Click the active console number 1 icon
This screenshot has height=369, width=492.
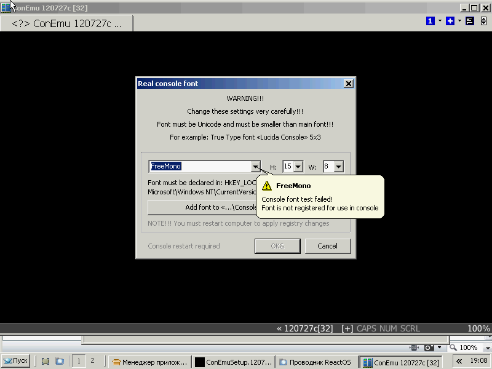point(430,21)
